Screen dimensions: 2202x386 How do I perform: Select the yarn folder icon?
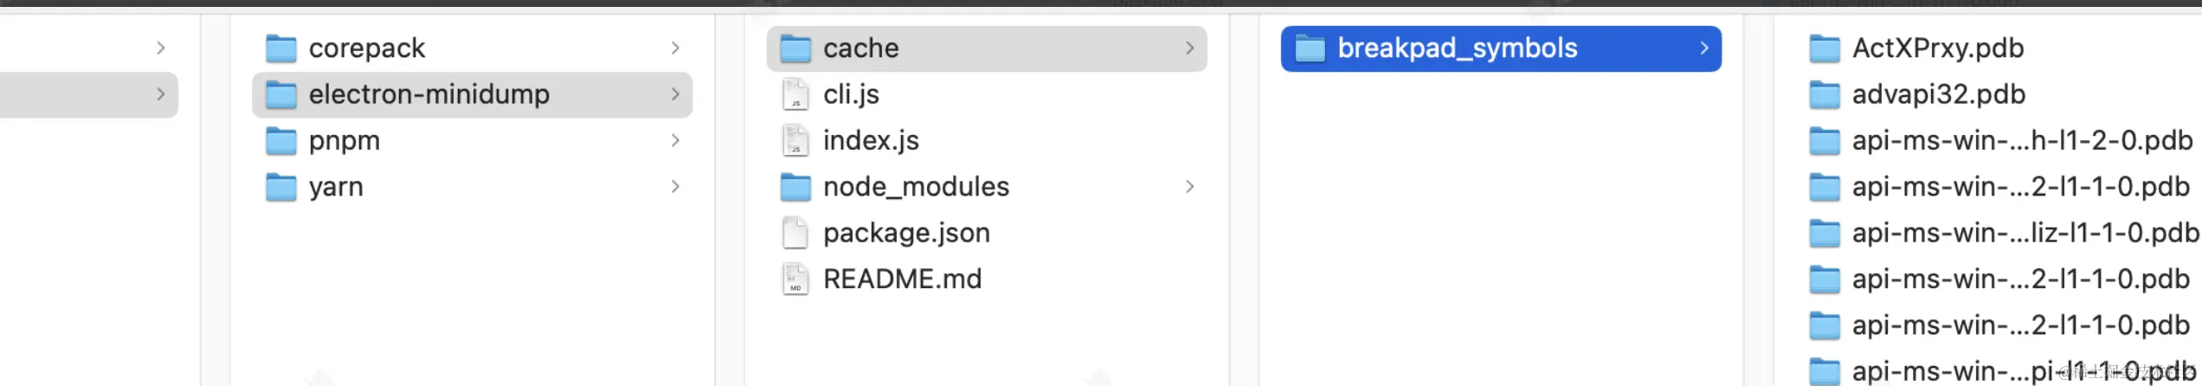point(280,187)
